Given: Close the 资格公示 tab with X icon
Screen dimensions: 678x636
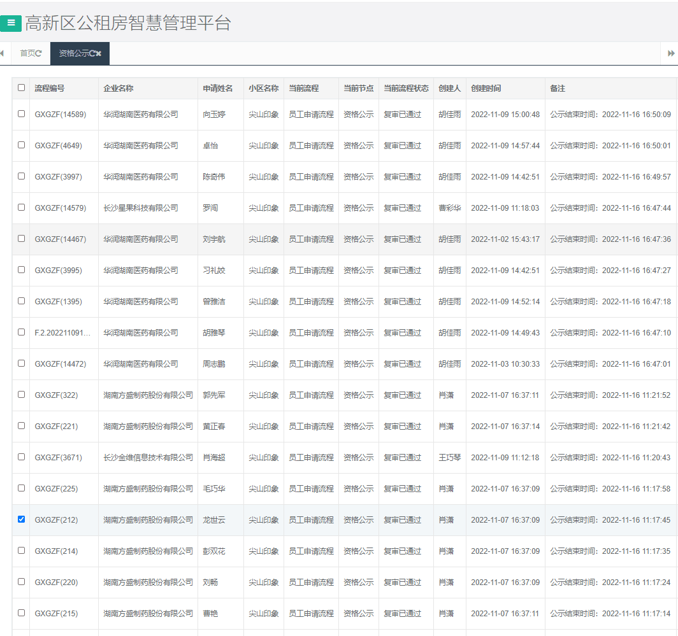Looking at the screenshot, I should click(x=99, y=53).
